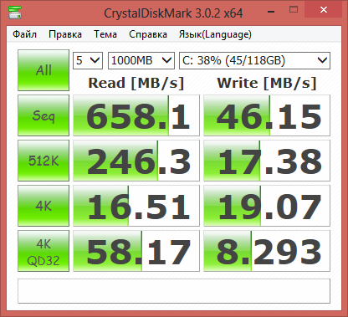The width and height of the screenshot is (348, 317).
Task: Start the 512K benchmark test
Action: pyautogui.click(x=43, y=161)
